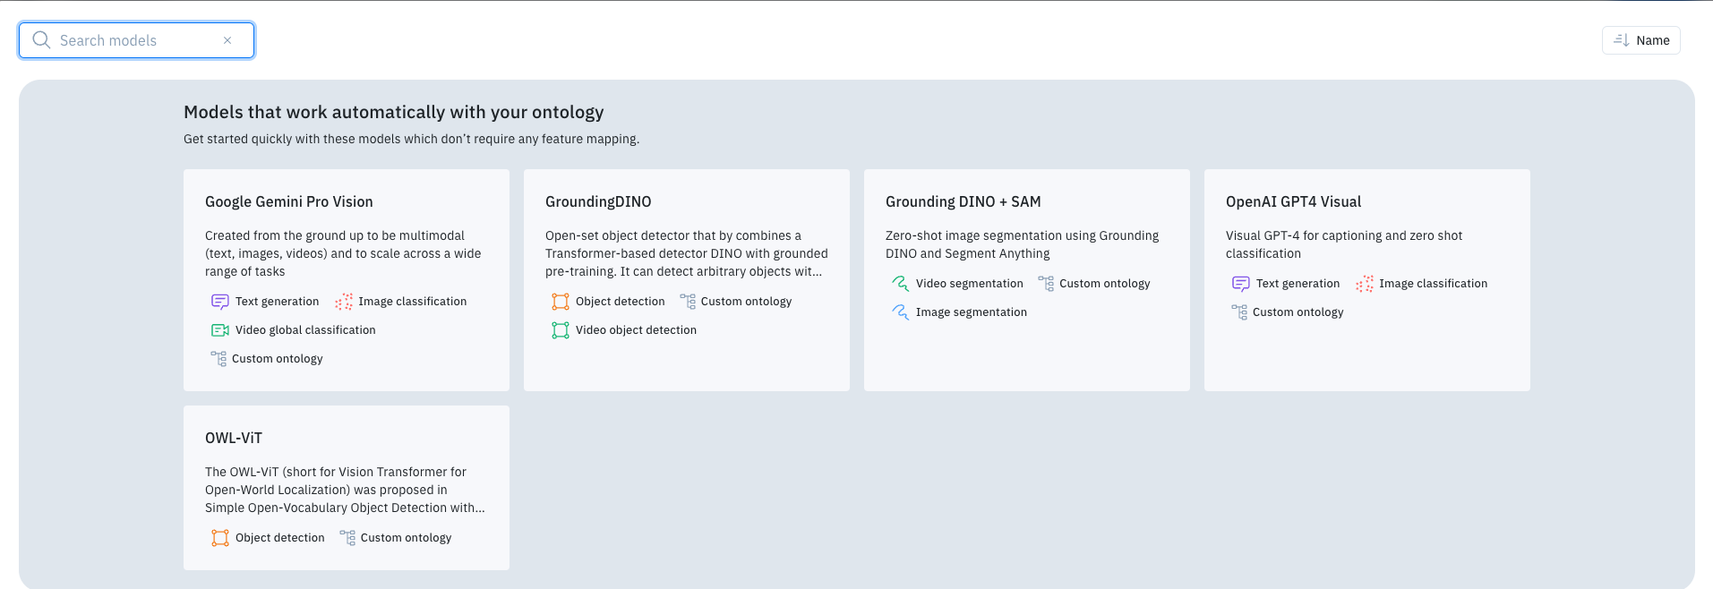Click Custom ontology icon in Gemini card
Viewport: 1713px width, 589px height.
pos(218,359)
